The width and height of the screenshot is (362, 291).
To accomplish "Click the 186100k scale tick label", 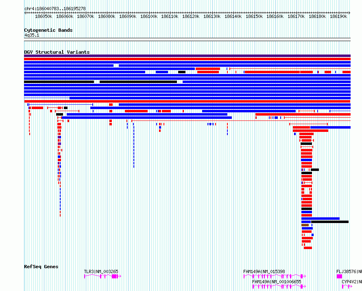I will [149, 16].
